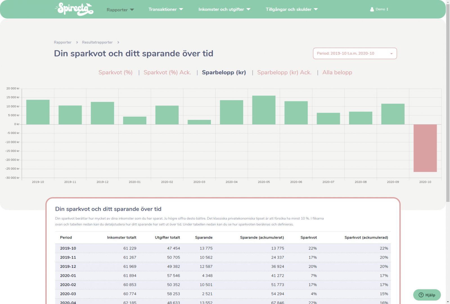Open Tillgångar och skulder menu
450x304 pixels.
tap(292, 9)
